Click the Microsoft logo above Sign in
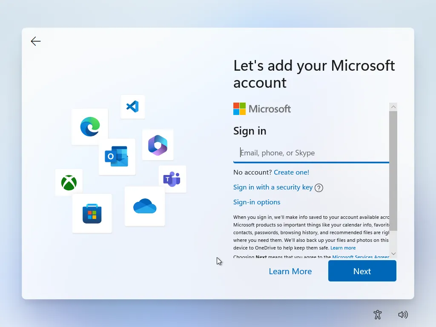This screenshot has width=436, height=327. (x=262, y=109)
